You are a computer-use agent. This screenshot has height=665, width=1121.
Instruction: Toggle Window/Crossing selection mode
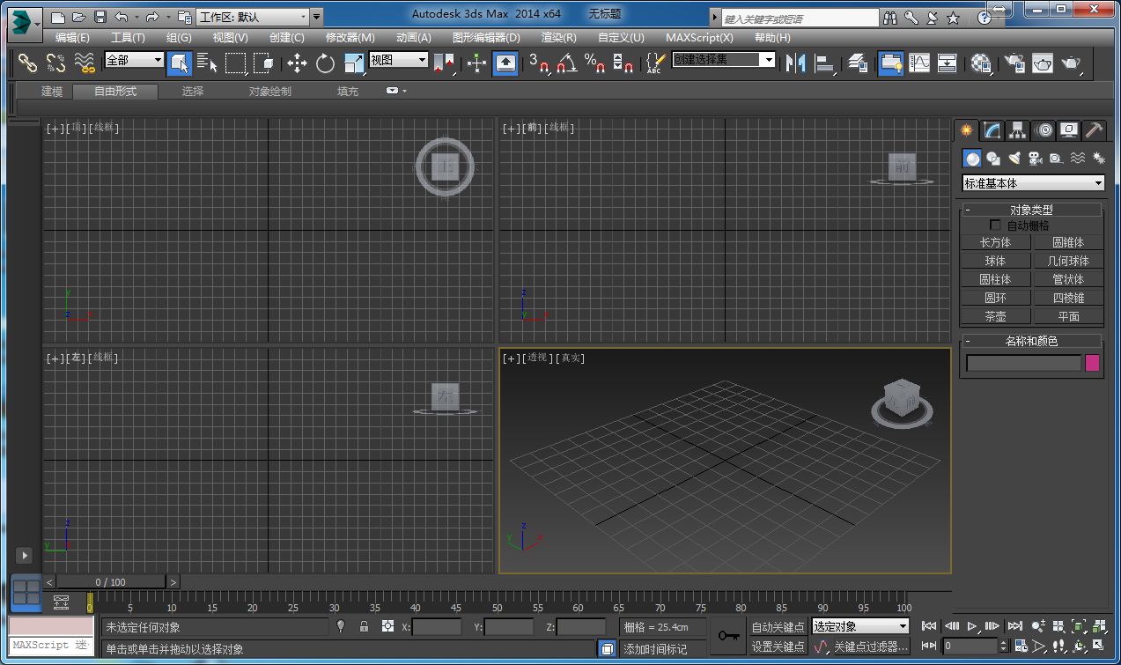coord(263,63)
